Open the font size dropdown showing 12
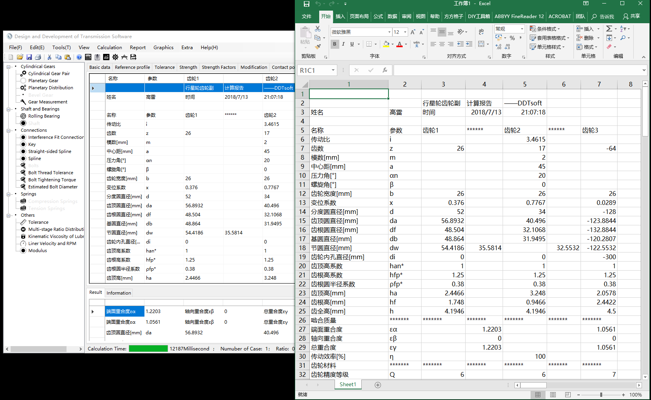Image resolution: width=651 pixels, height=400 pixels. (x=405, y=32)
